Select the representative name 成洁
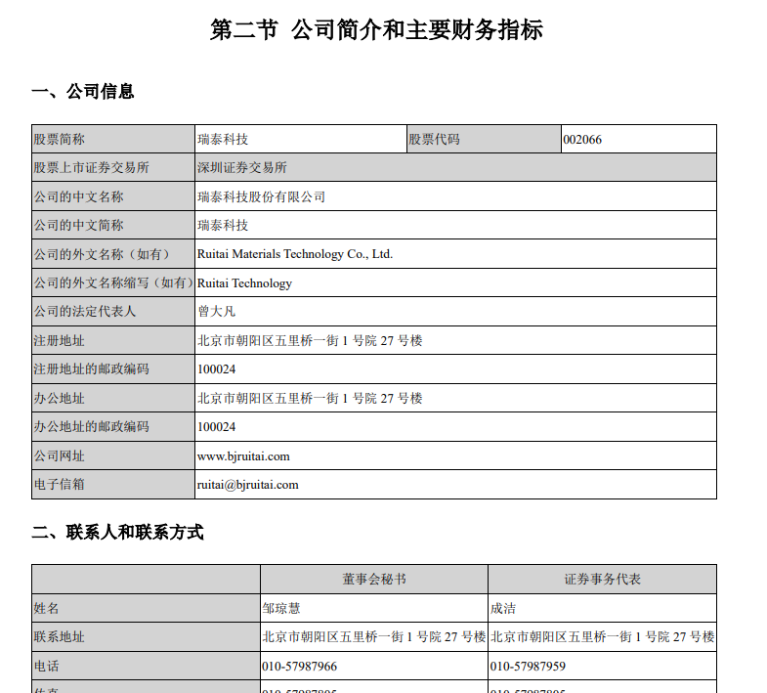Viewport: 767px width, 693px height. pyautogui.click(x=503, y=608)
